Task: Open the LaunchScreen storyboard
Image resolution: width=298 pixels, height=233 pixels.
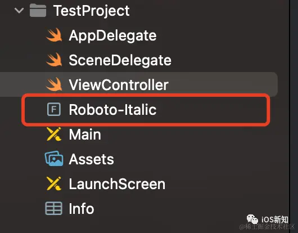Action: (117, 184)
